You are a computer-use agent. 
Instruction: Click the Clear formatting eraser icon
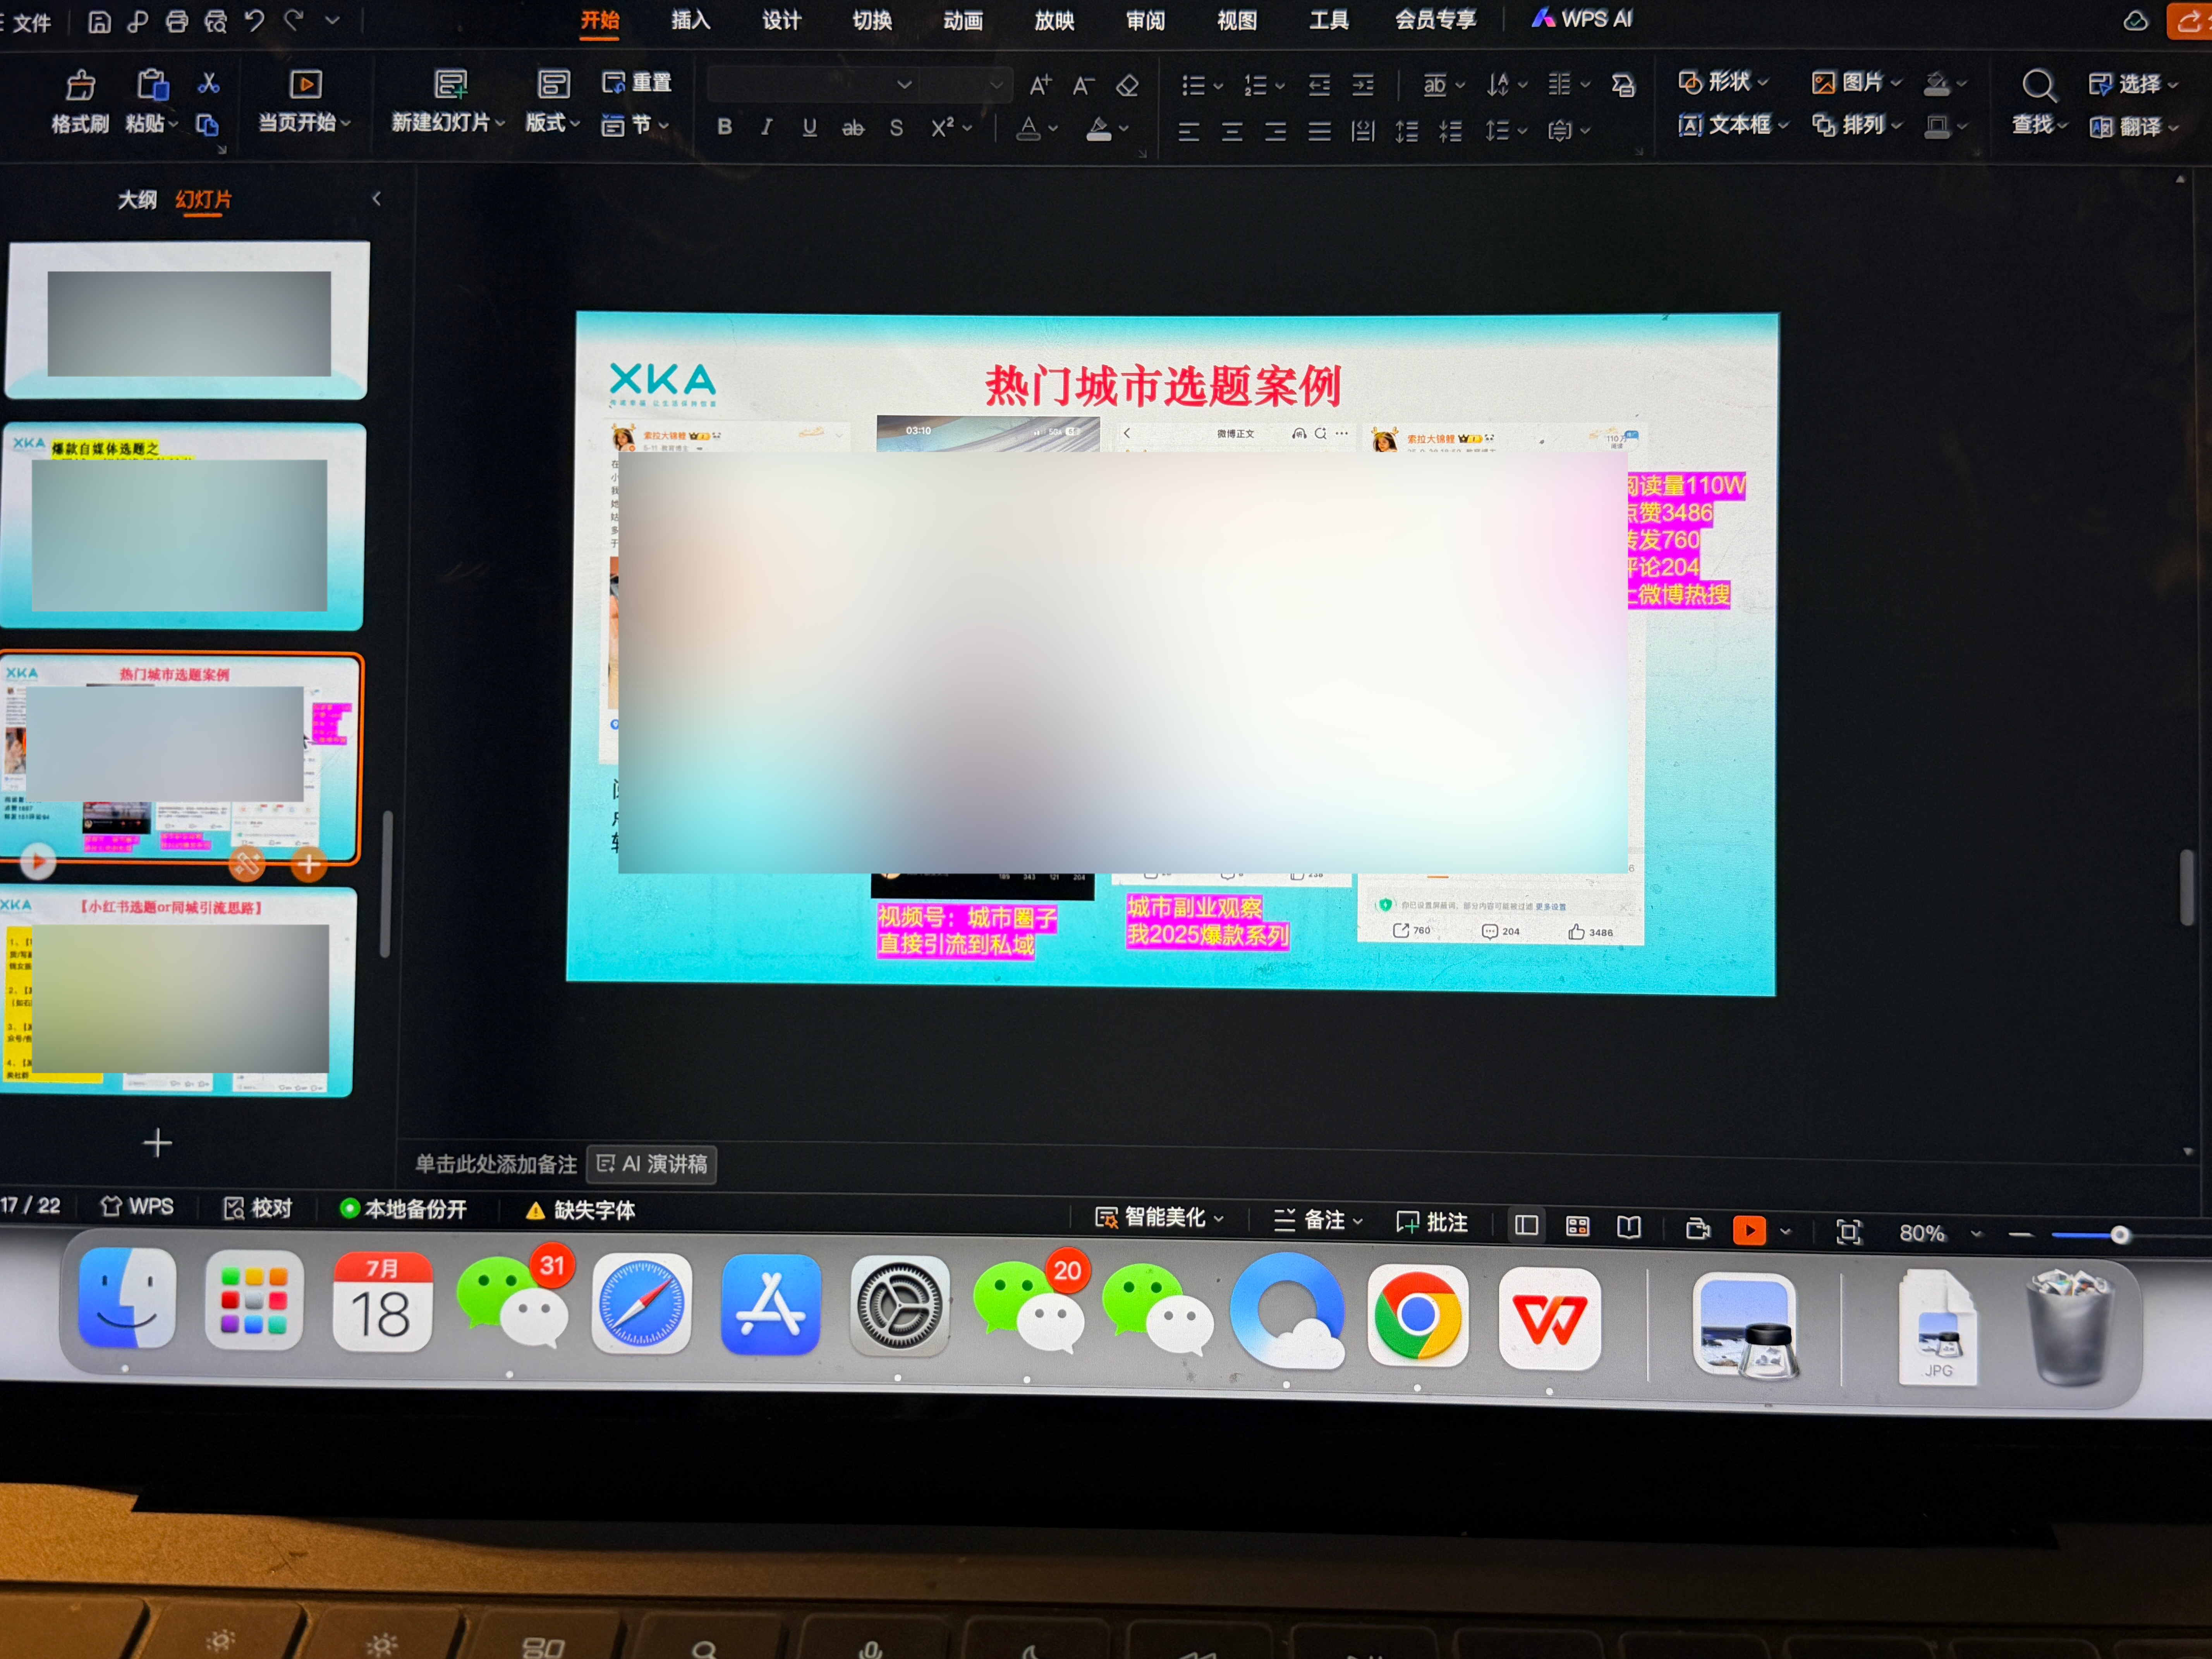click(1127, 86)
